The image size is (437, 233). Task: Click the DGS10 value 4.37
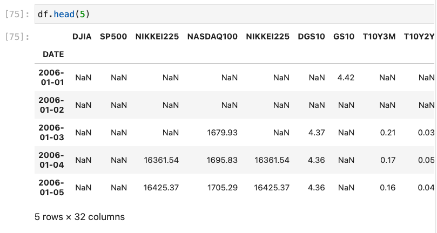(x=316, y=133)
